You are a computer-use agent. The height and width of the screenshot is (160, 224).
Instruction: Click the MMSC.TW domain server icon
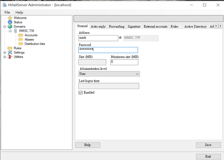pyautogui.click(x=16, y=31)
